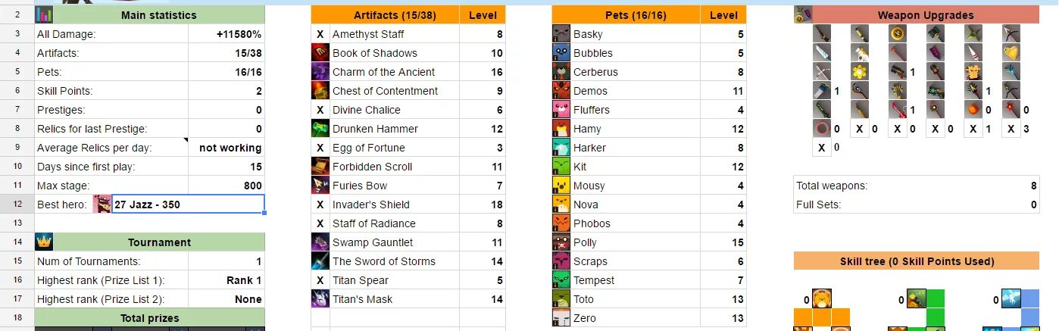Toggle the X mark beside Divine Chalice
1059x331 pixels.
click(x=320, y=110)
